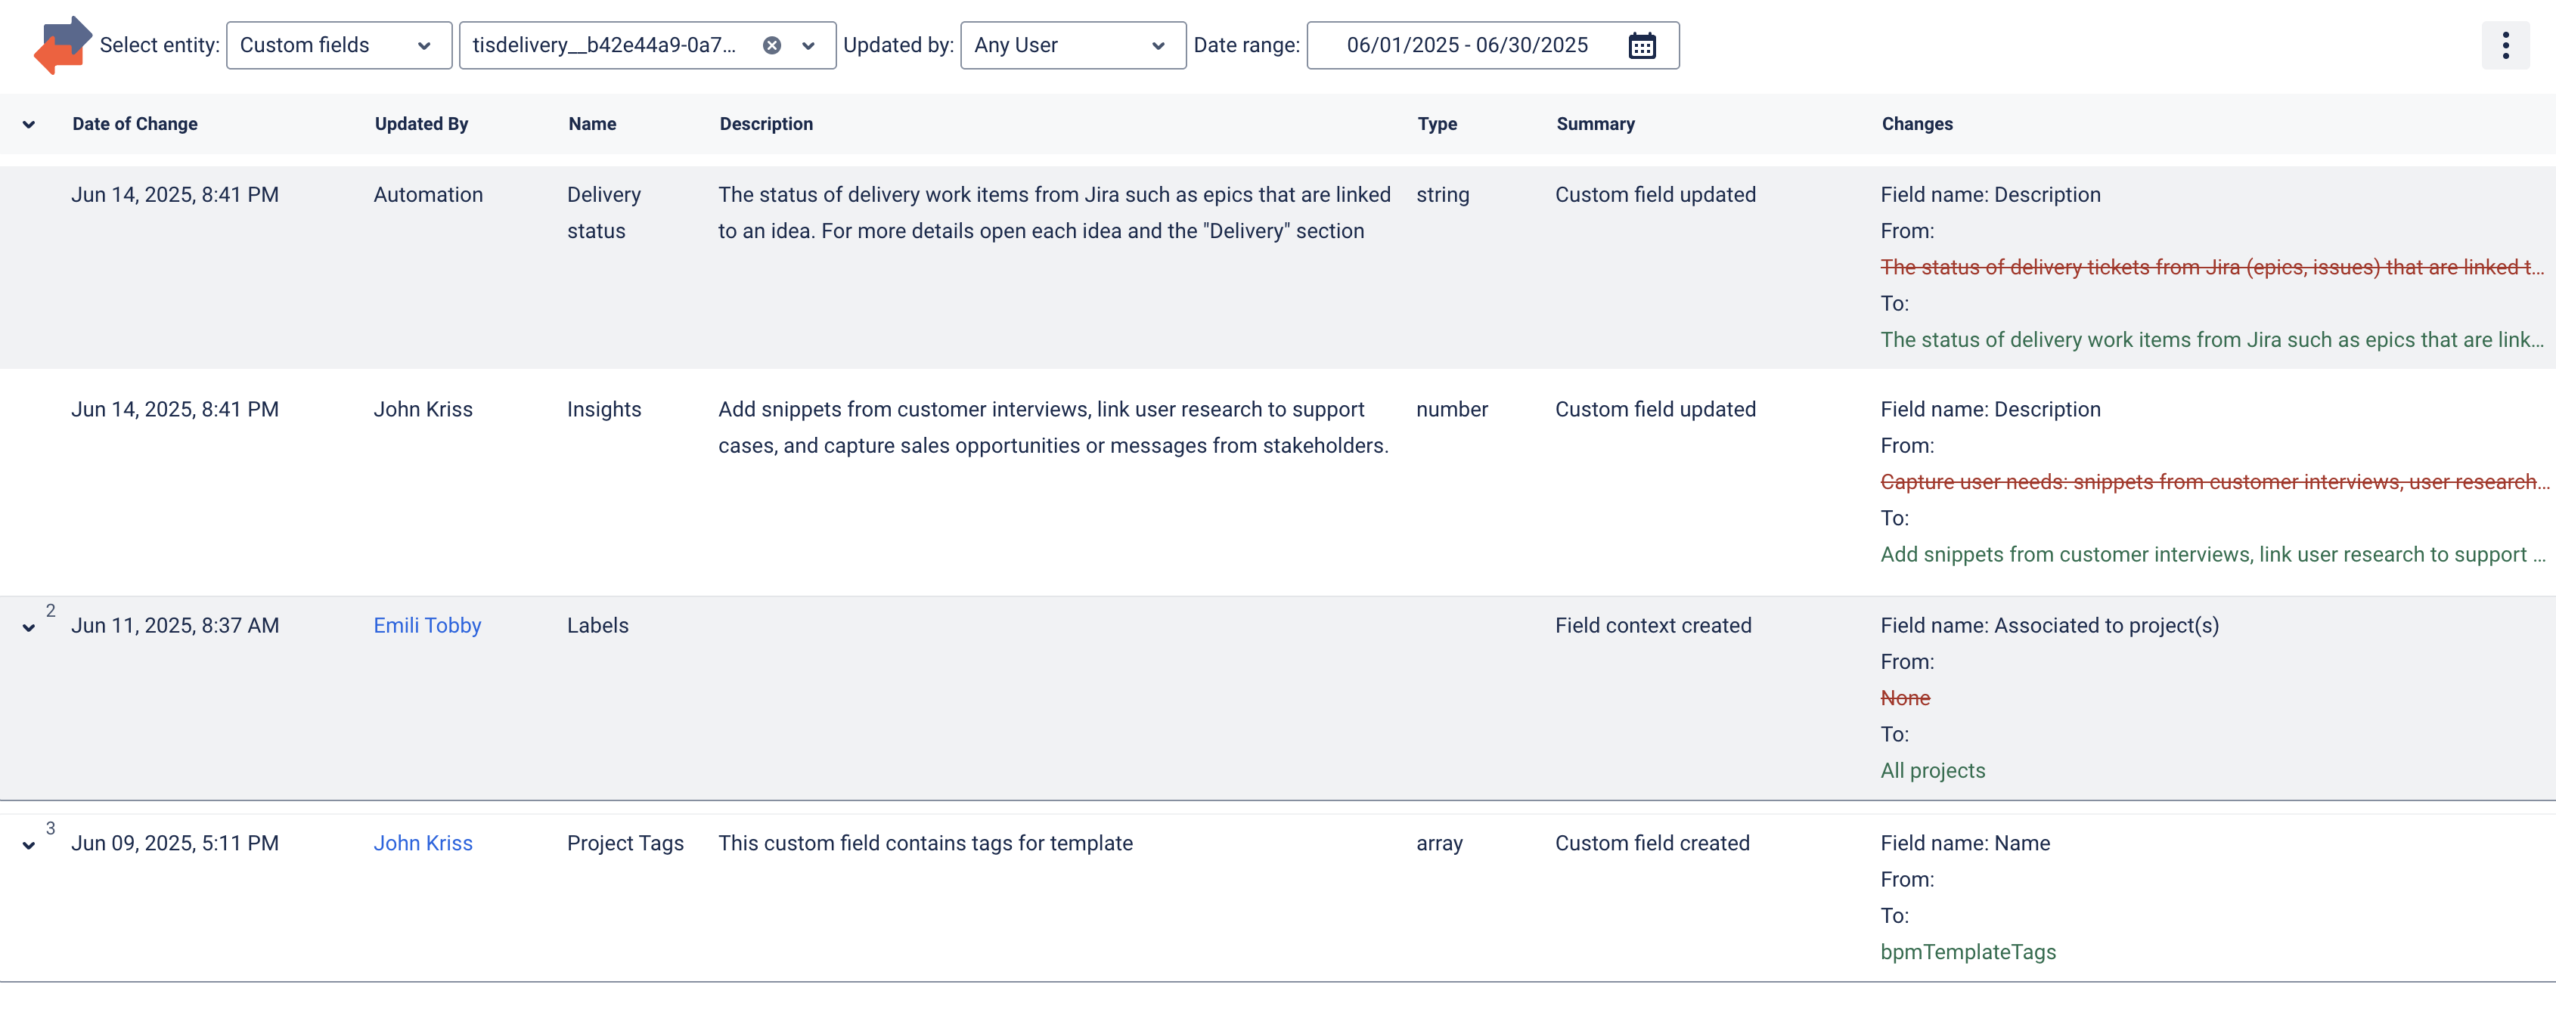Click the Summary column header

(x=1595, y=124)
